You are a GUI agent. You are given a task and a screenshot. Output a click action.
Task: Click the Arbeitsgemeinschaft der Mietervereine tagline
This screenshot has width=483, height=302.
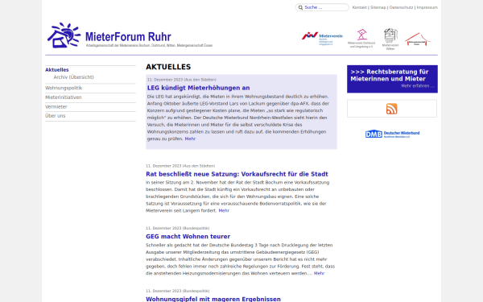(149, 45)
